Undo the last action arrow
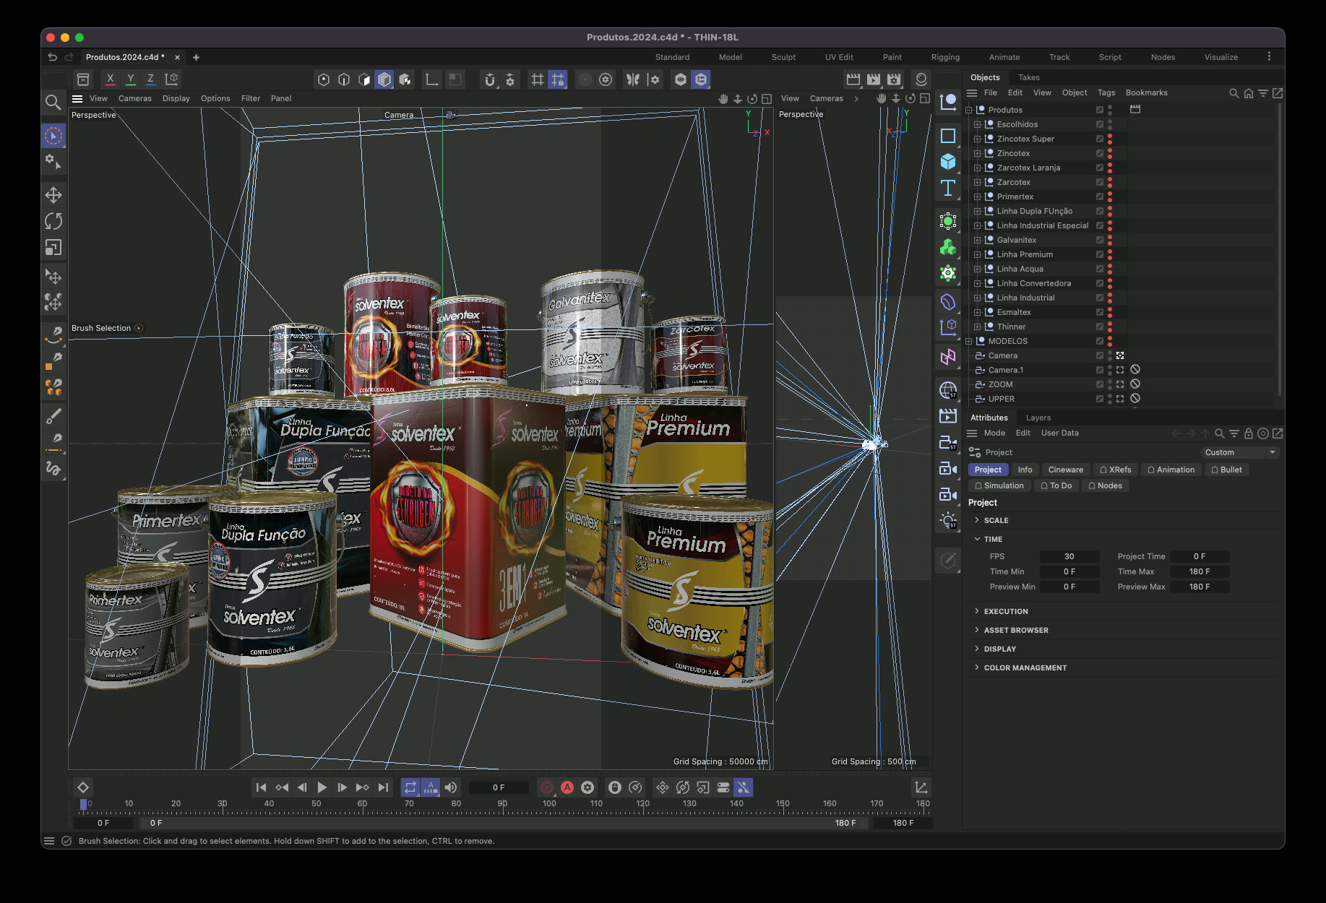This screenshot has height=903, width=1326. 52,57
